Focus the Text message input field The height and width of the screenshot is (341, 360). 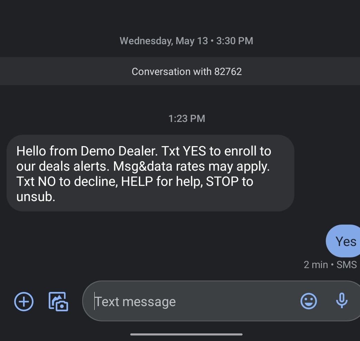pyautogui.click(x=190, y=302)
